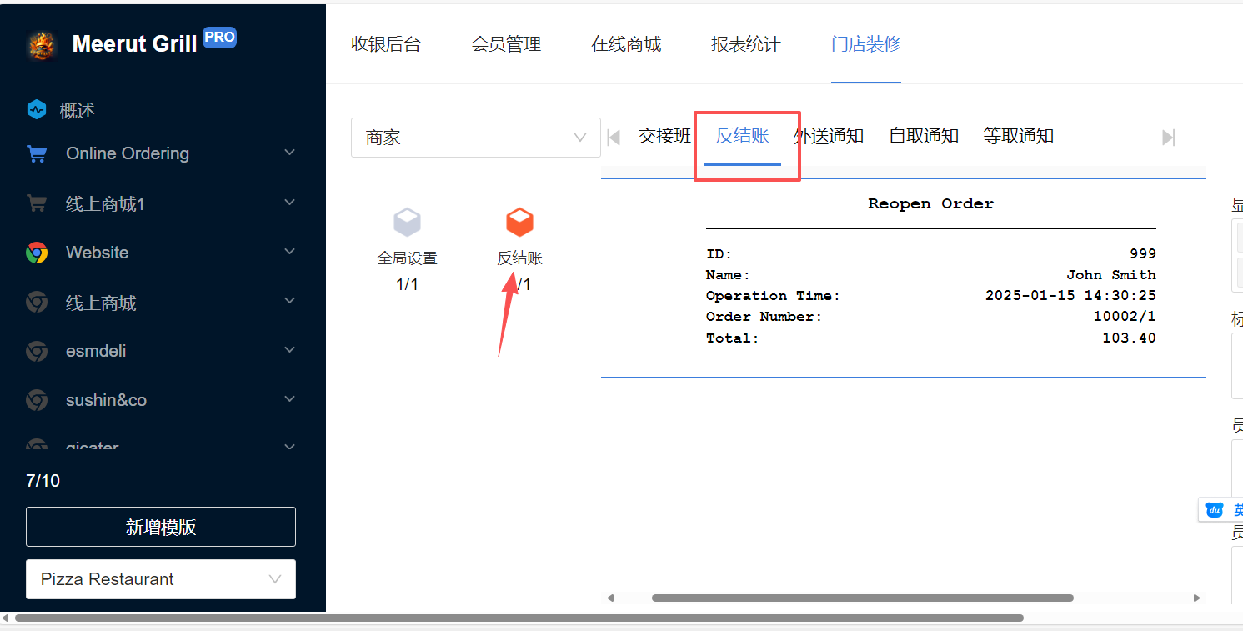The height and width of the screenshot is (631, 1243).
Task: Open the 交接班 tab
Action: (664, 136)
